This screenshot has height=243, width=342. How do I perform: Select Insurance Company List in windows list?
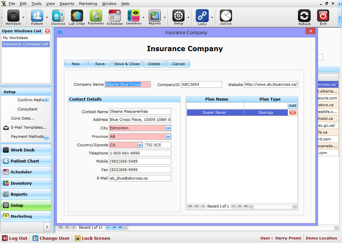coord(26,44)
